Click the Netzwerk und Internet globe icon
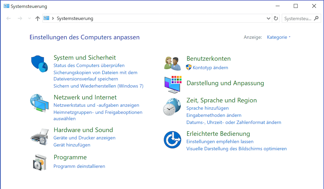Image resolution: width=324 pixels, height=189 pixels. pos(39,103)
